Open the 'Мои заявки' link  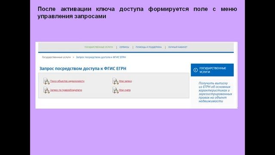click(125, 81)
